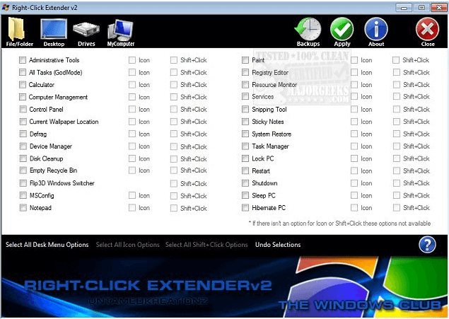Enable the Defrag checkbox
The height and width of the screenshot is (319, 449).
pyautogui.click(x=23, y=134)
